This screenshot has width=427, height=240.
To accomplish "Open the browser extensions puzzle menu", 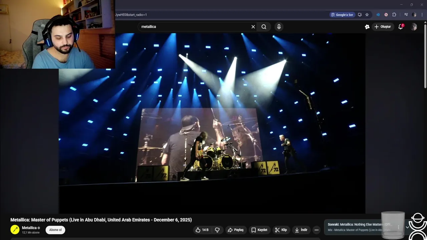I will [x=394, y=15].
